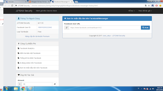Screen dimensions: 163x91
Task: Select Facebook Messenger History tab
Action: (x=62, y=2)
